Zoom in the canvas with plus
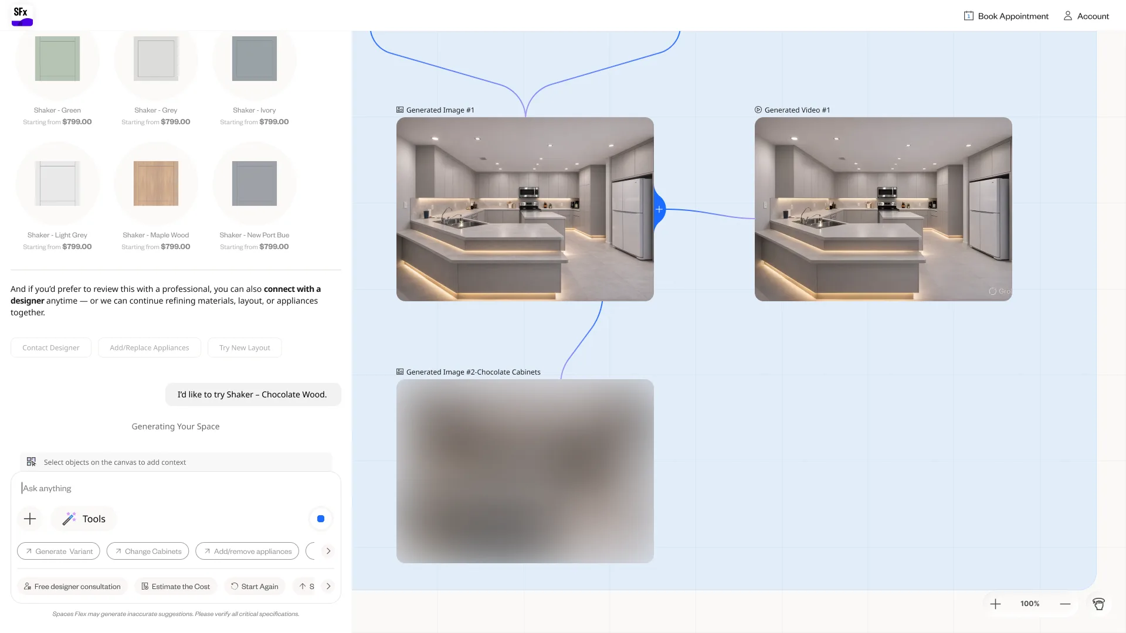 pos(995,604)
